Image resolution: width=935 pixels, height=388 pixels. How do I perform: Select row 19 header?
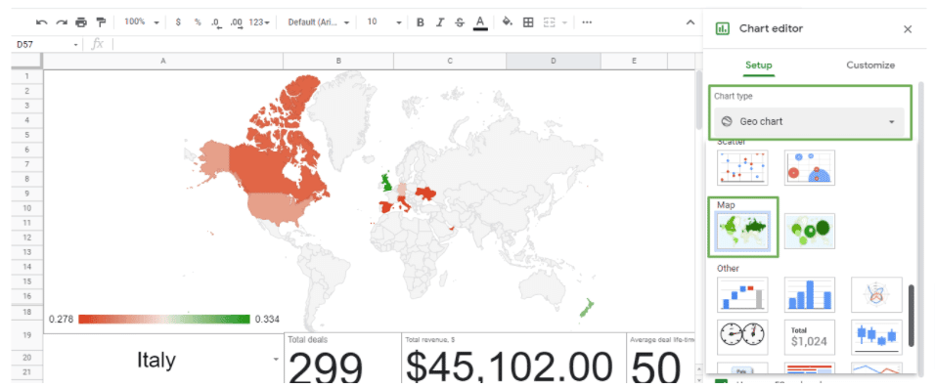[26, 335]
